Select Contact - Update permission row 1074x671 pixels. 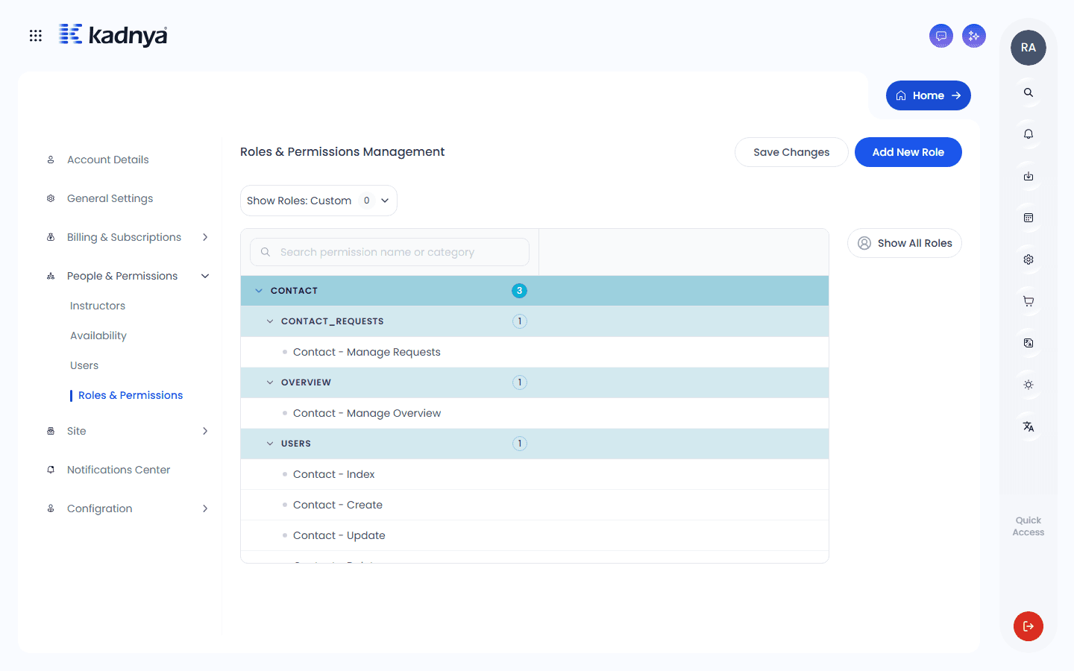(535, 535)
